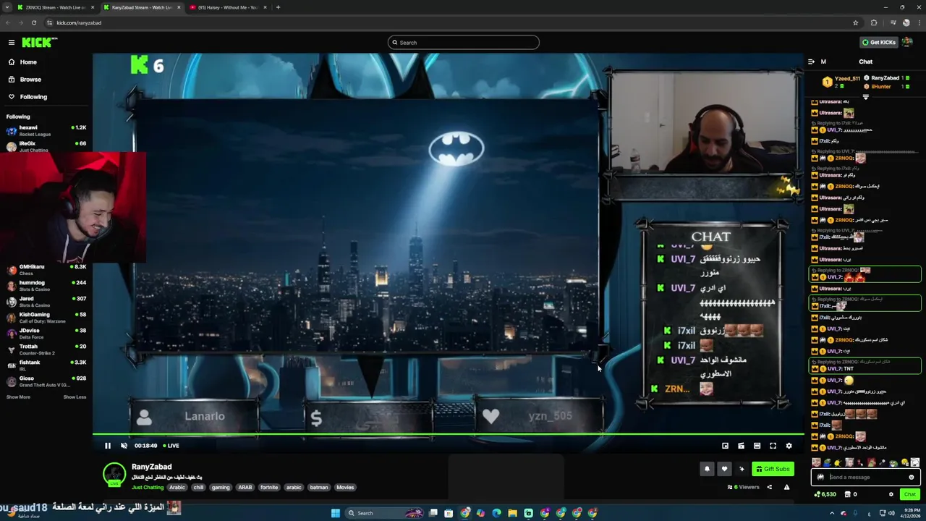Focus the Kick search box

[x=463, y=43]
